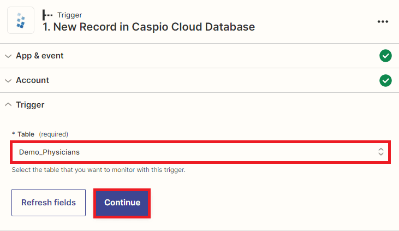Click the Caspio app logo icon

click(x=21, y=21)
